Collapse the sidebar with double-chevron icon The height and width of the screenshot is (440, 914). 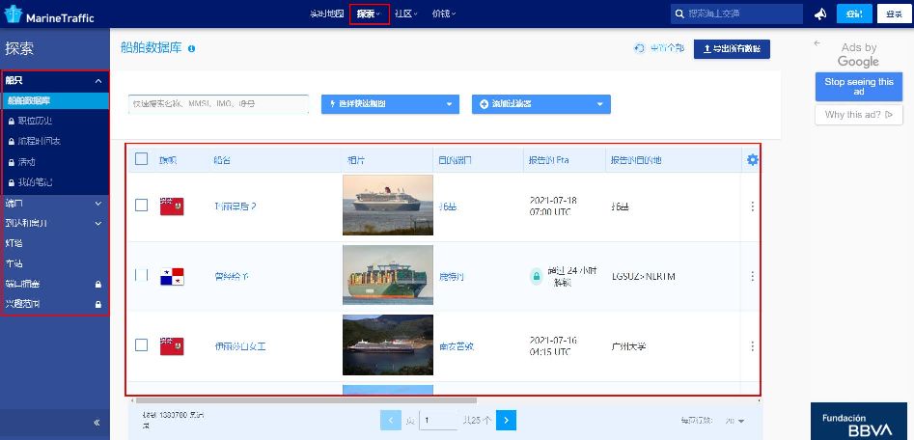pos(97,423)
